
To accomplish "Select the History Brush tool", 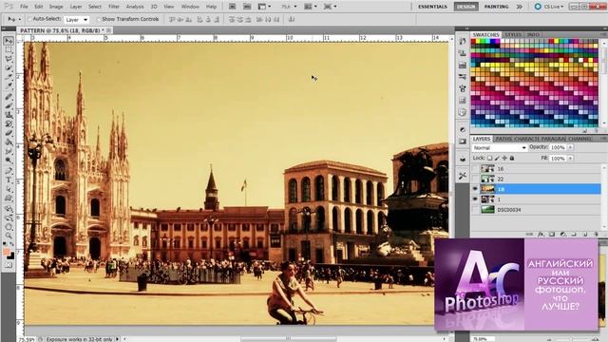I will pyautogui.click(x=9, y=124).
